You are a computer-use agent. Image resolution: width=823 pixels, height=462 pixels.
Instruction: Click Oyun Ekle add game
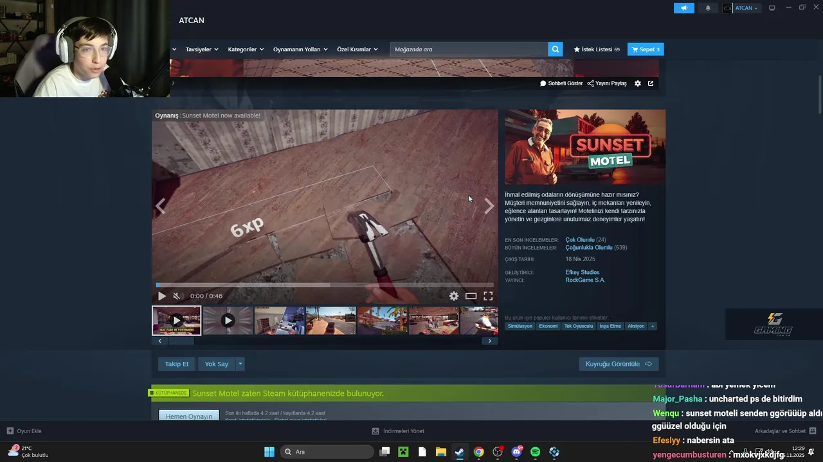tap(24, 431)
